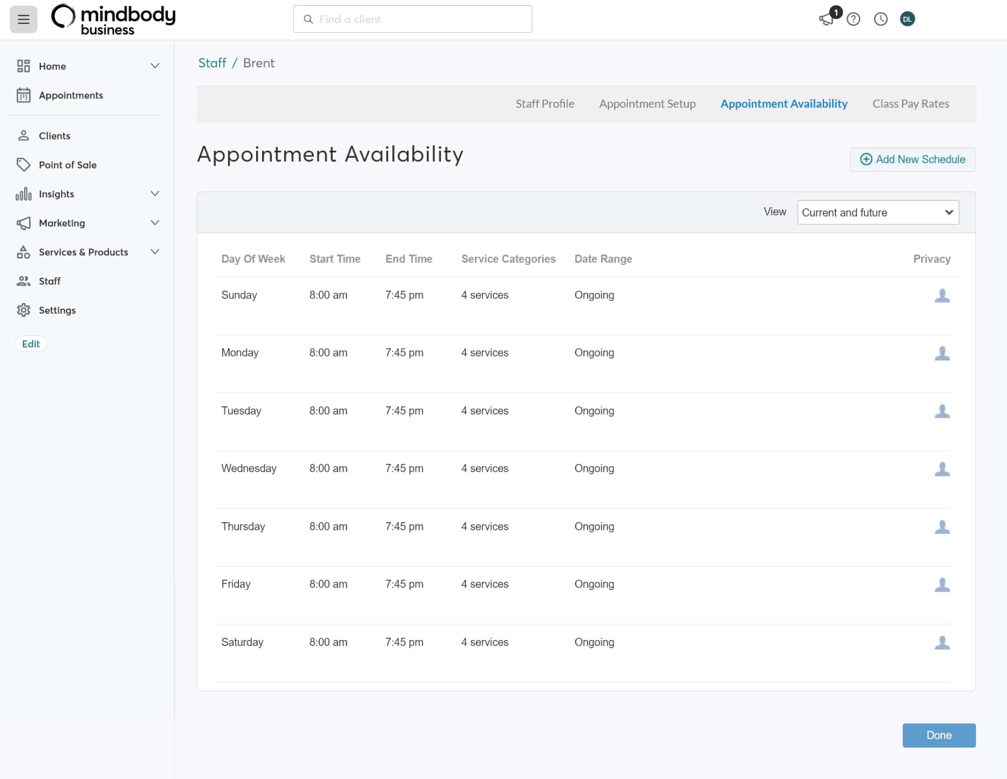Click the Appointments calendar icon
1007x779 pixels.
click(x=23, y=95)
